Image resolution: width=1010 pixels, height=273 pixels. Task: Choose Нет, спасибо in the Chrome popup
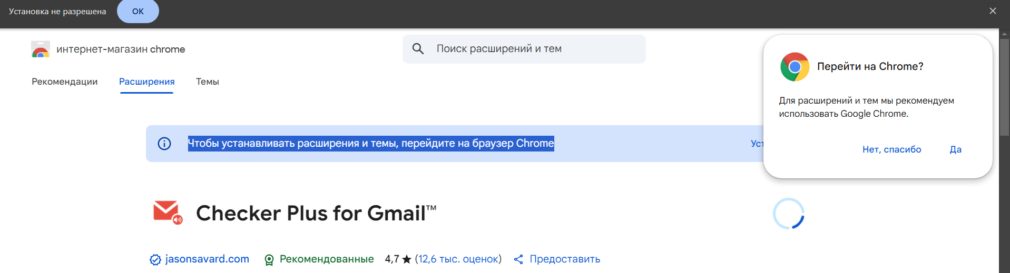(x=891, y=149)
